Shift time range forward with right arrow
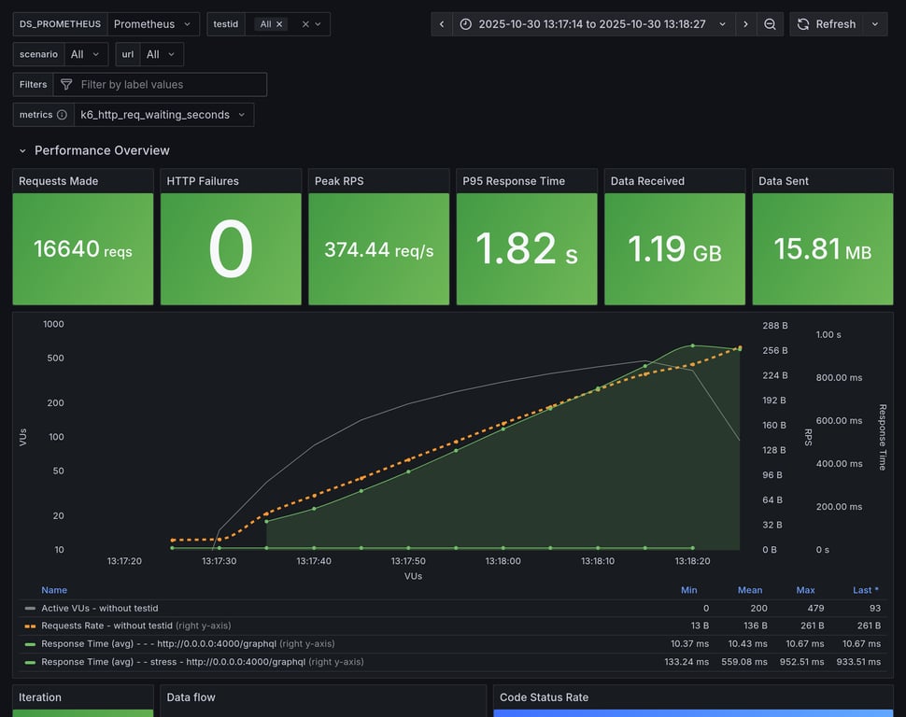Viewport: 906px width, 717px height. coord(745,24)
